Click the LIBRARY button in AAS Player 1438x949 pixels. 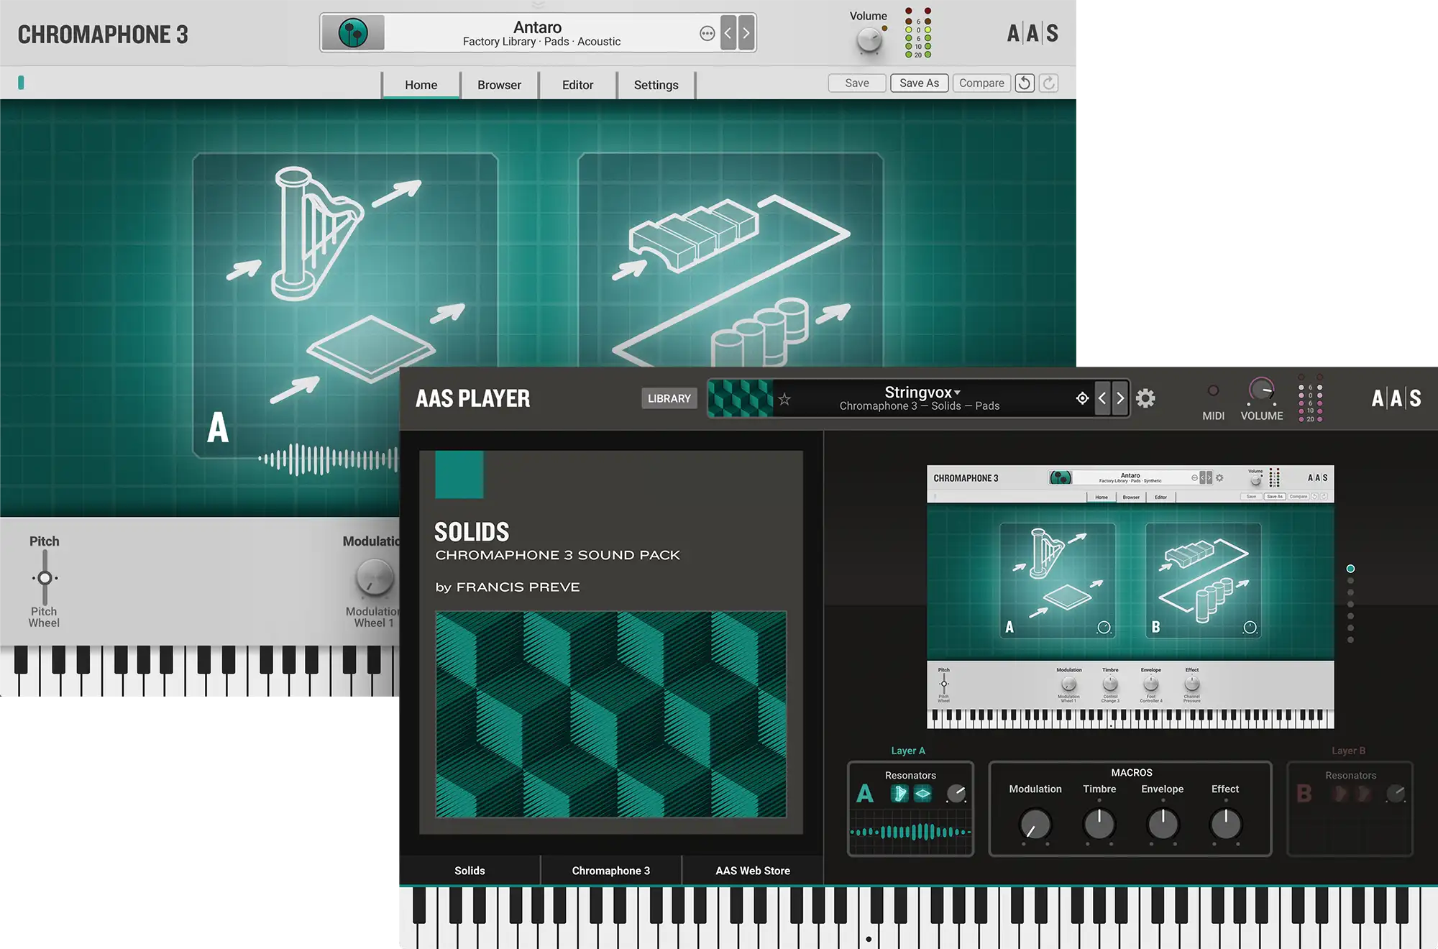669,398
